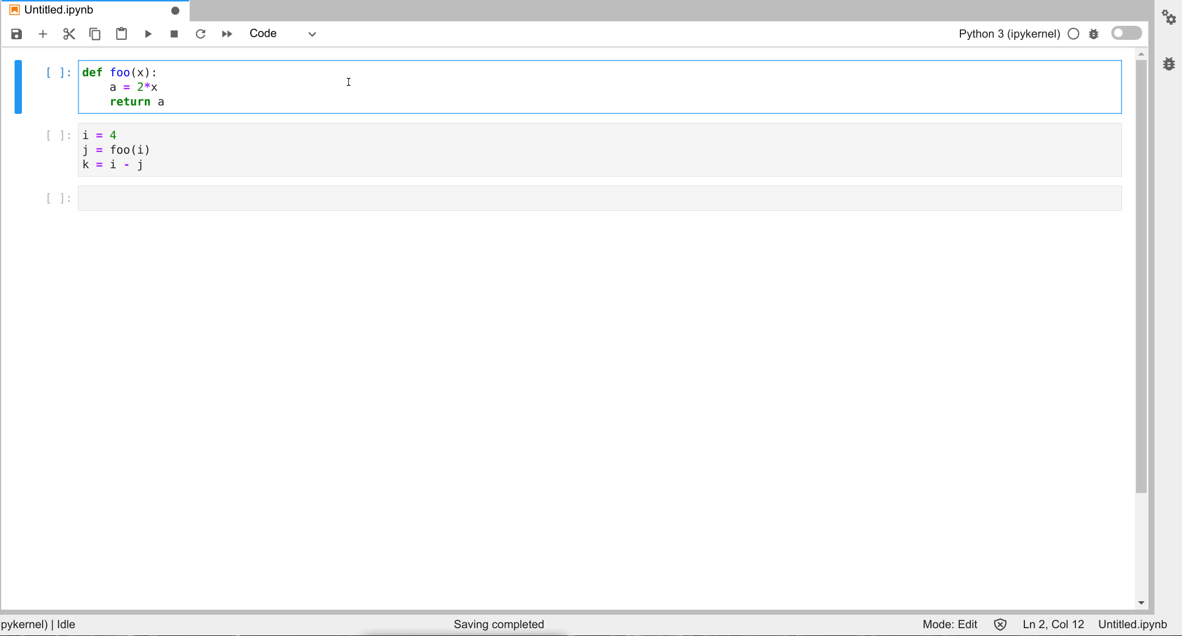This screenshot has height=636, width=1182.
Task: Expand the dropdown chevron beside Code
Action: click(x=312, y=34)
